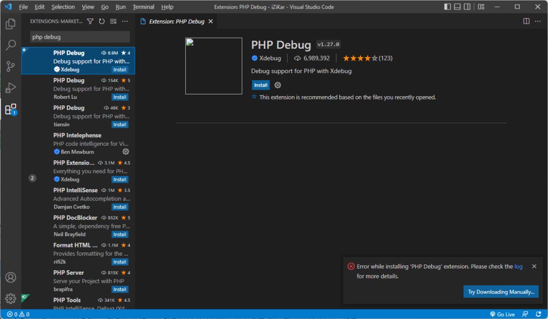Select PHP Intelephense in extensions list
The image size is (548, 319).
pyautogui.click(x=78, y=143)
